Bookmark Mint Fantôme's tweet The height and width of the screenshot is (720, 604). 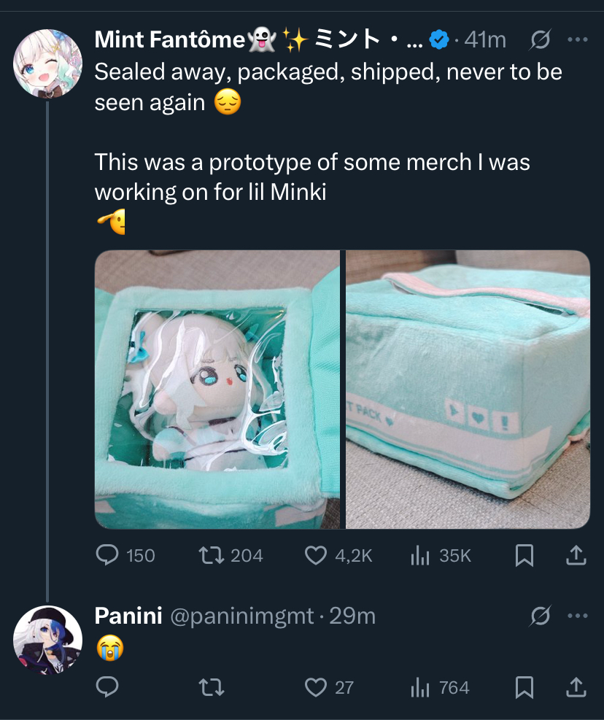pos(524,556)
